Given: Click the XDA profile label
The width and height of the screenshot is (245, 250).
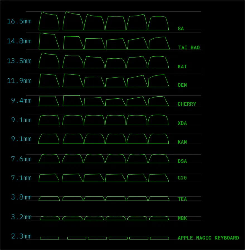Looking at the screenshot, I should point(182,123).
